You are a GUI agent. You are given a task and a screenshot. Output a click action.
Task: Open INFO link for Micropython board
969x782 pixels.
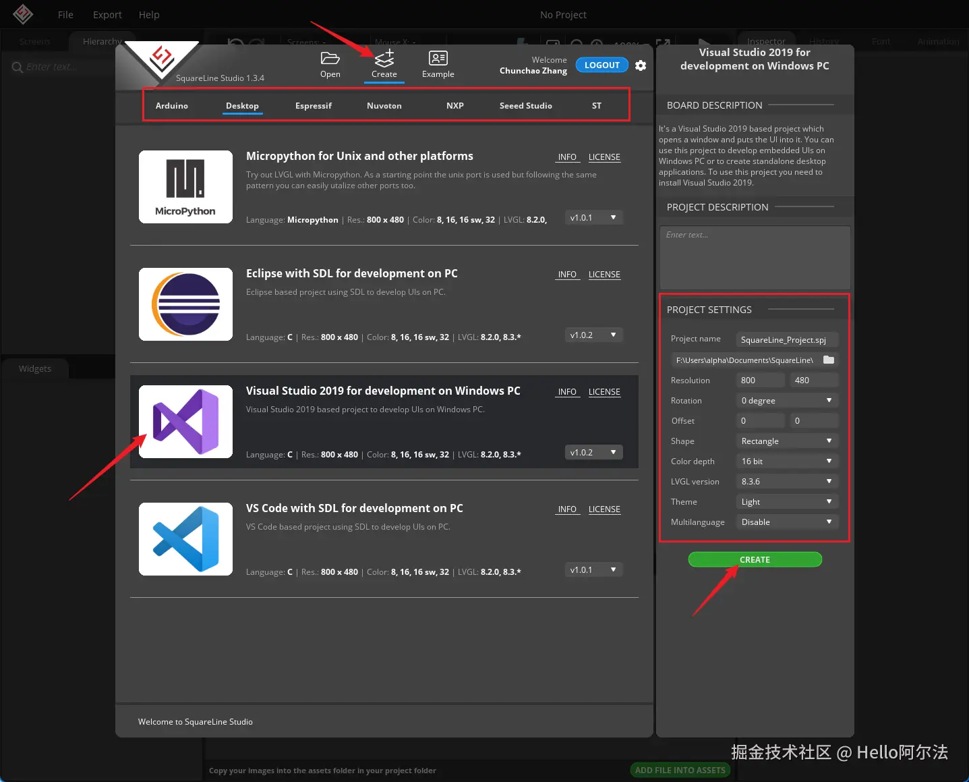tap(567, 157)
